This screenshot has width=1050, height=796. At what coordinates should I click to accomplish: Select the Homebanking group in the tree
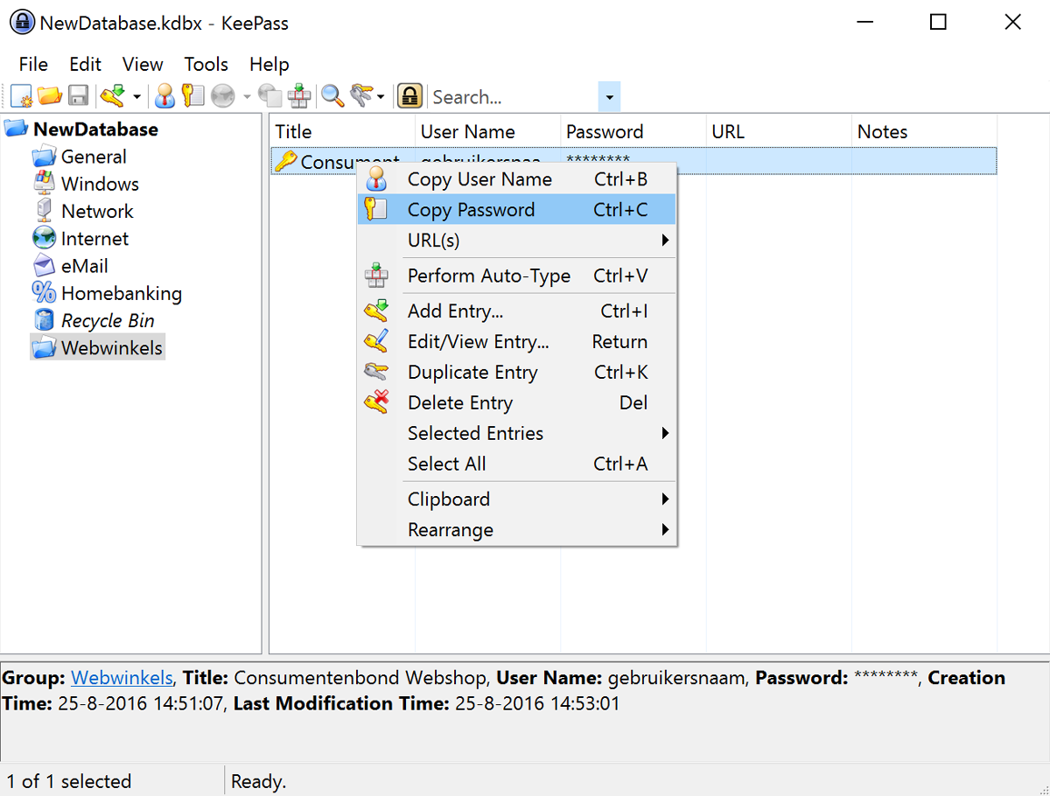[121, 293]
